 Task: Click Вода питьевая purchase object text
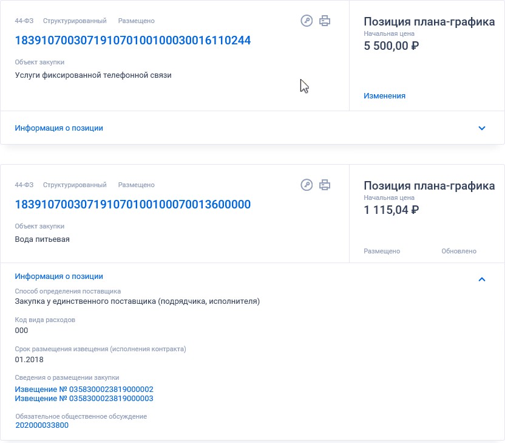coord(42,239)
